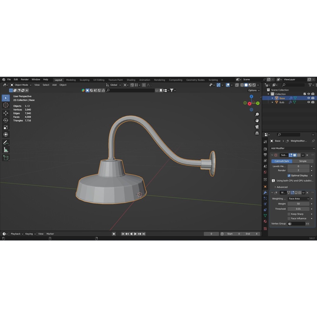This screenshot has width=317, height=317.
Task: Adjust the Weight value field
Action: point(299,204)
